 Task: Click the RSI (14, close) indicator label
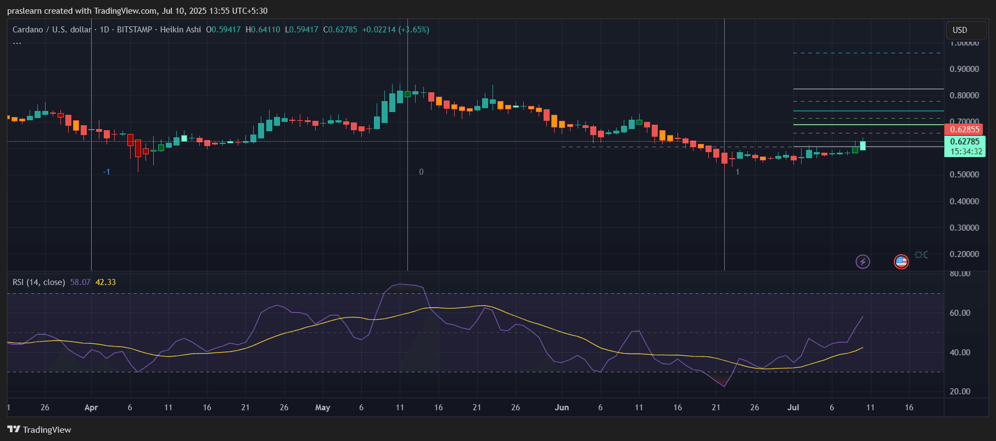tap(38, 282)
